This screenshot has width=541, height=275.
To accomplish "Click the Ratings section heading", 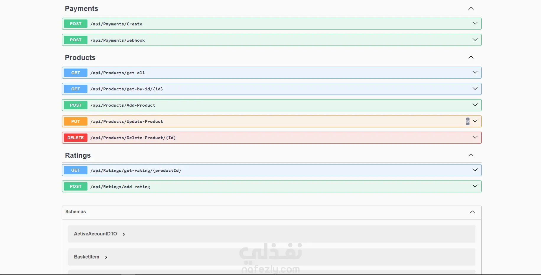I will pyautogui.click(x=78, y=155).
